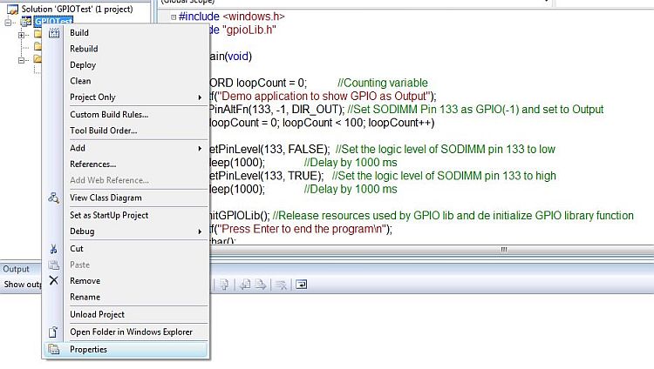Click the Show output from label
This screenshot has height=369, width=654.
tap(23, 285)
